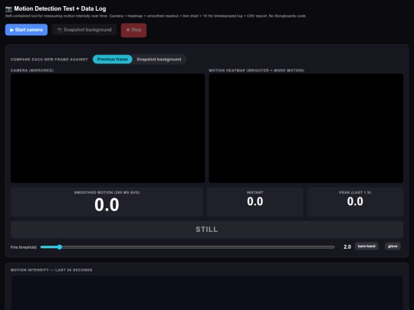Click the red Stop button
414x310 pixels.
pyautogui.click(x=133, y=30)
